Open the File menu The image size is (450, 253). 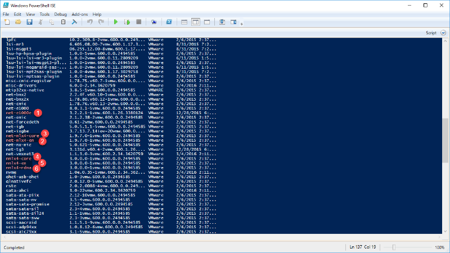click(6, 14)
